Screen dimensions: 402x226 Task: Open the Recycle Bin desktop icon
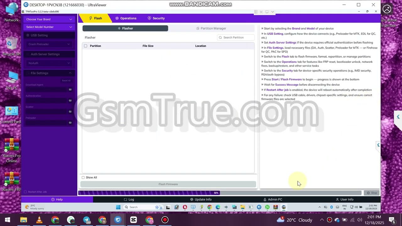coord(12,46)
